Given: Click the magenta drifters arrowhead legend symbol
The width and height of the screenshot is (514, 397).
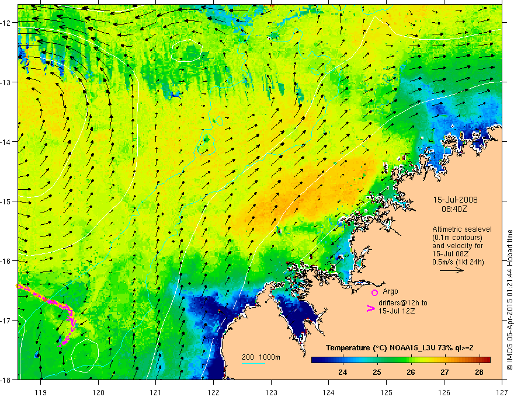Looking at the screenshot, I should [x=371, y=308].
